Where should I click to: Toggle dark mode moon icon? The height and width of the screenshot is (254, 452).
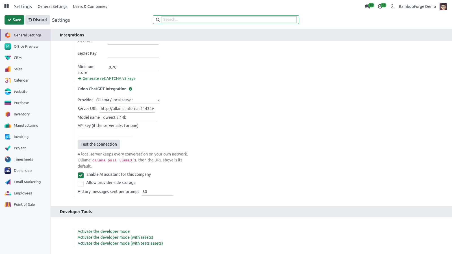pos(393,6)
